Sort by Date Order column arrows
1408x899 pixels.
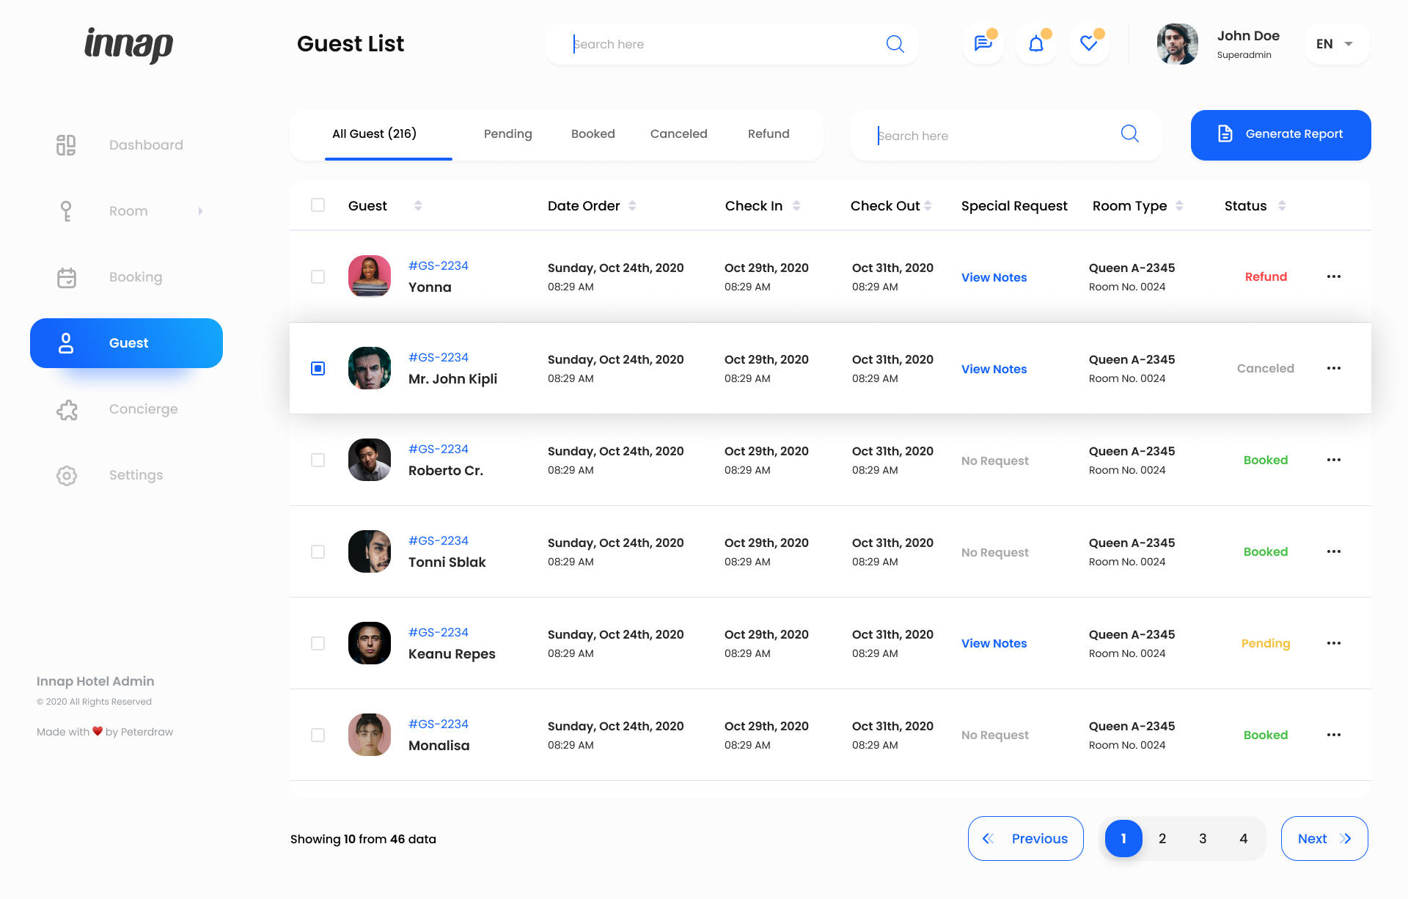click(632, 206)
